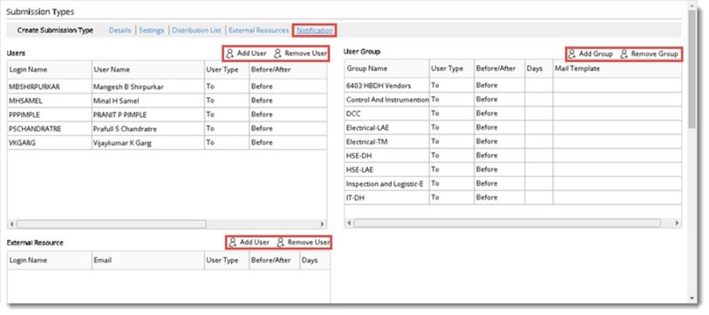Click the page scroll down arrow
Viewport: 709px width, 315px height.
pos(692,298)
